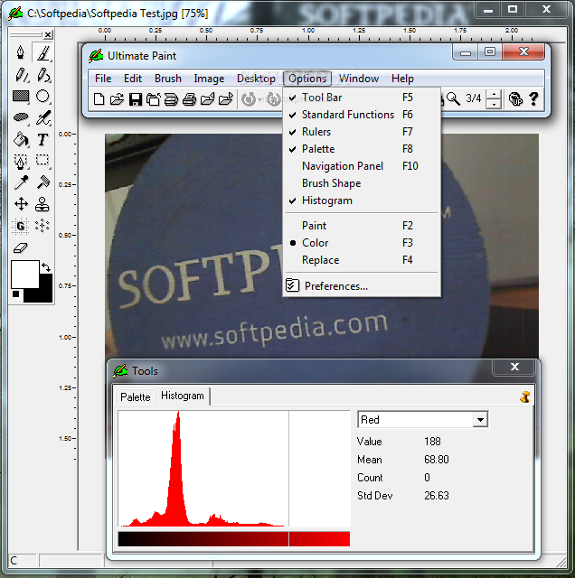The image size is (575, 578).
Task: Click the white foreground color swatch
Action: pos(24,275)
